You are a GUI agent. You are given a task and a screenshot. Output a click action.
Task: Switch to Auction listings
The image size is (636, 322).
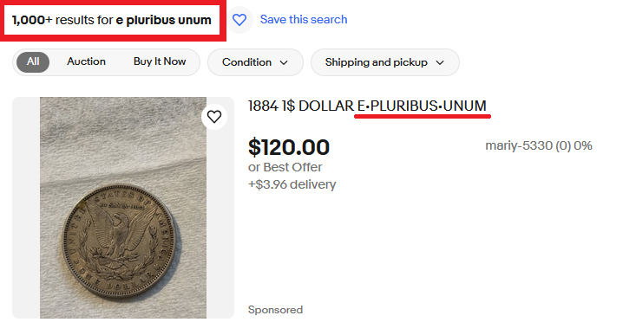[x=86, y=61]
